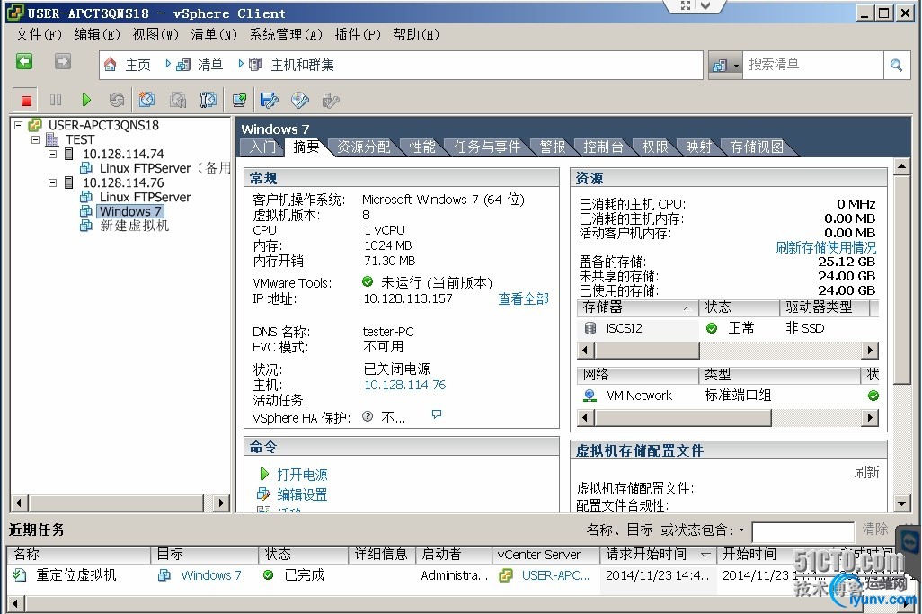Click the vSphere HA protection comment icon
The height and width of the screenshot is (614, 922).
click(x=437, y=414)
